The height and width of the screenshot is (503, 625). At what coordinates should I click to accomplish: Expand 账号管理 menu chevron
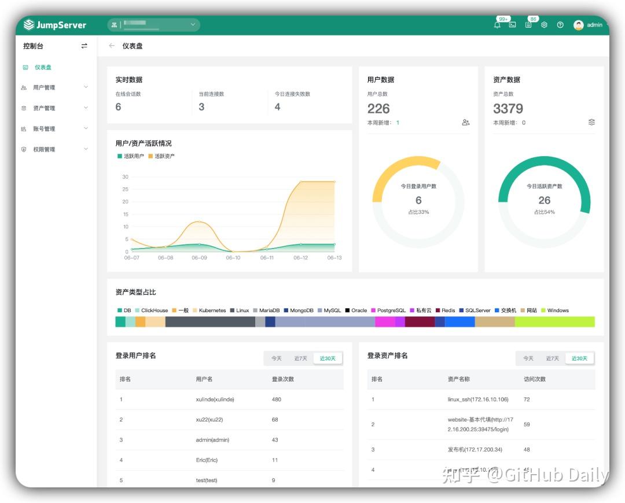86,128
